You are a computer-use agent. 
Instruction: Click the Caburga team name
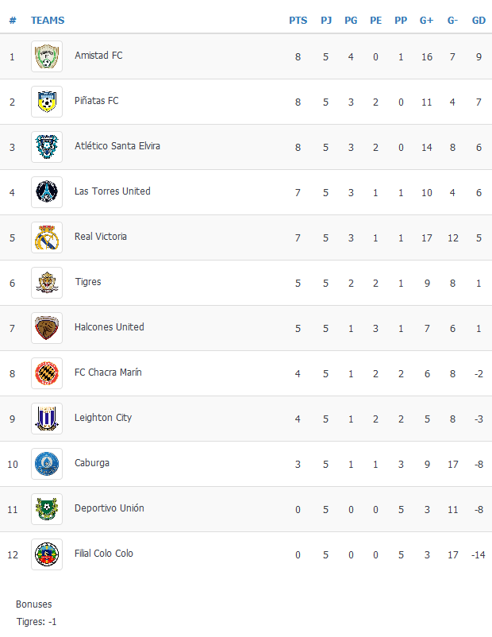[x=92, y=463]
